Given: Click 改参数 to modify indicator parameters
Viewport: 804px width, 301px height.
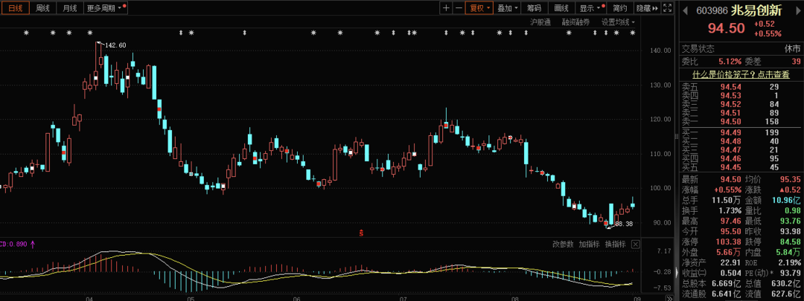Looking at the screenshot, I should [x=563, y=244].
